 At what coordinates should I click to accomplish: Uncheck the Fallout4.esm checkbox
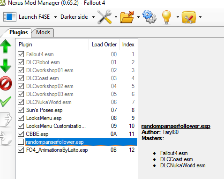(x=21, y=54)
